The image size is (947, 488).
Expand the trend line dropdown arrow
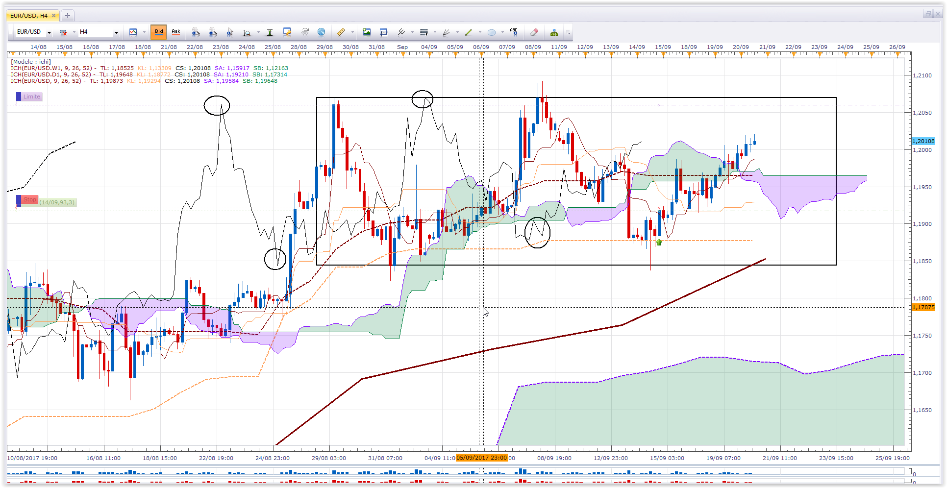click(480, 32)
